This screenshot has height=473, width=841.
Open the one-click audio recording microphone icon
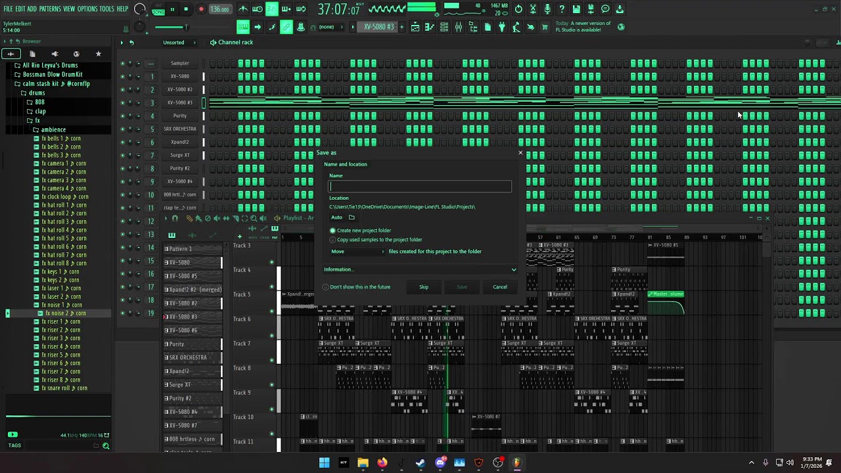coord(547,9)
